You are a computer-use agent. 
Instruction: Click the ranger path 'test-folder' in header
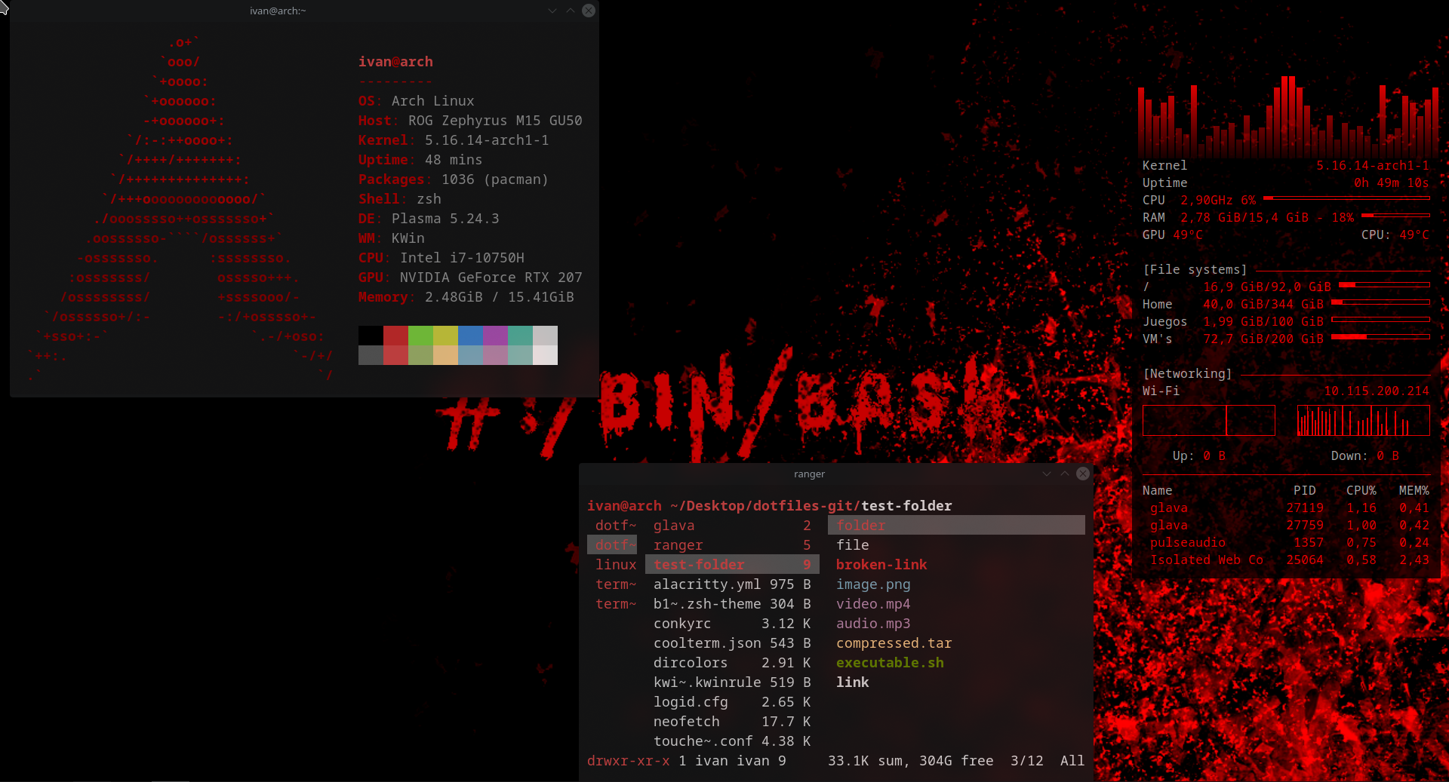click(x=906, y=506)
